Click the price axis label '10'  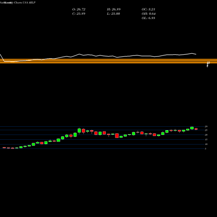coord(206,144)
